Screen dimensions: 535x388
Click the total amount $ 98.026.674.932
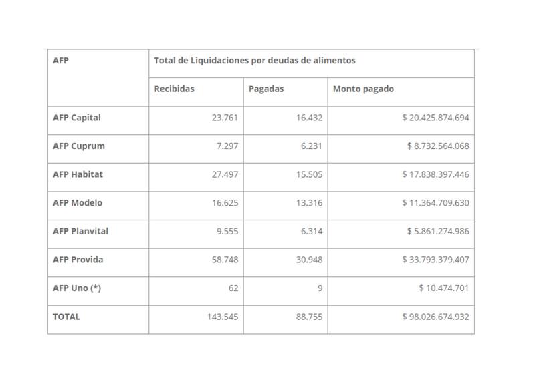[435, 317]
